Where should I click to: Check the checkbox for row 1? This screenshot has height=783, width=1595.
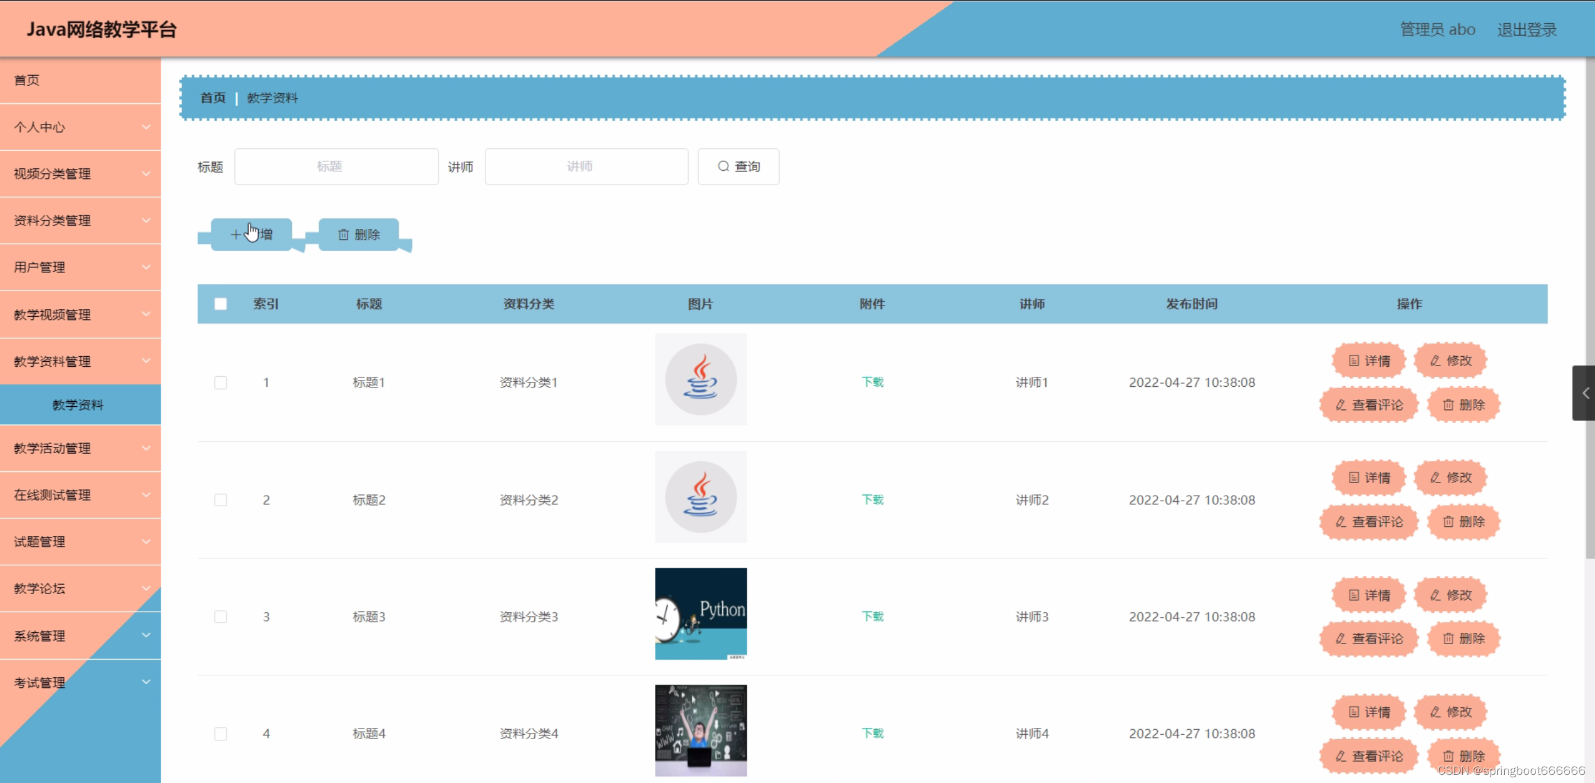(220, 382)
